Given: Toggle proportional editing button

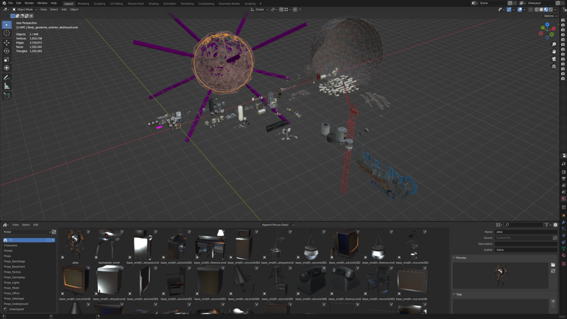Looking at the screenshot, I should (x=295, y=10).
